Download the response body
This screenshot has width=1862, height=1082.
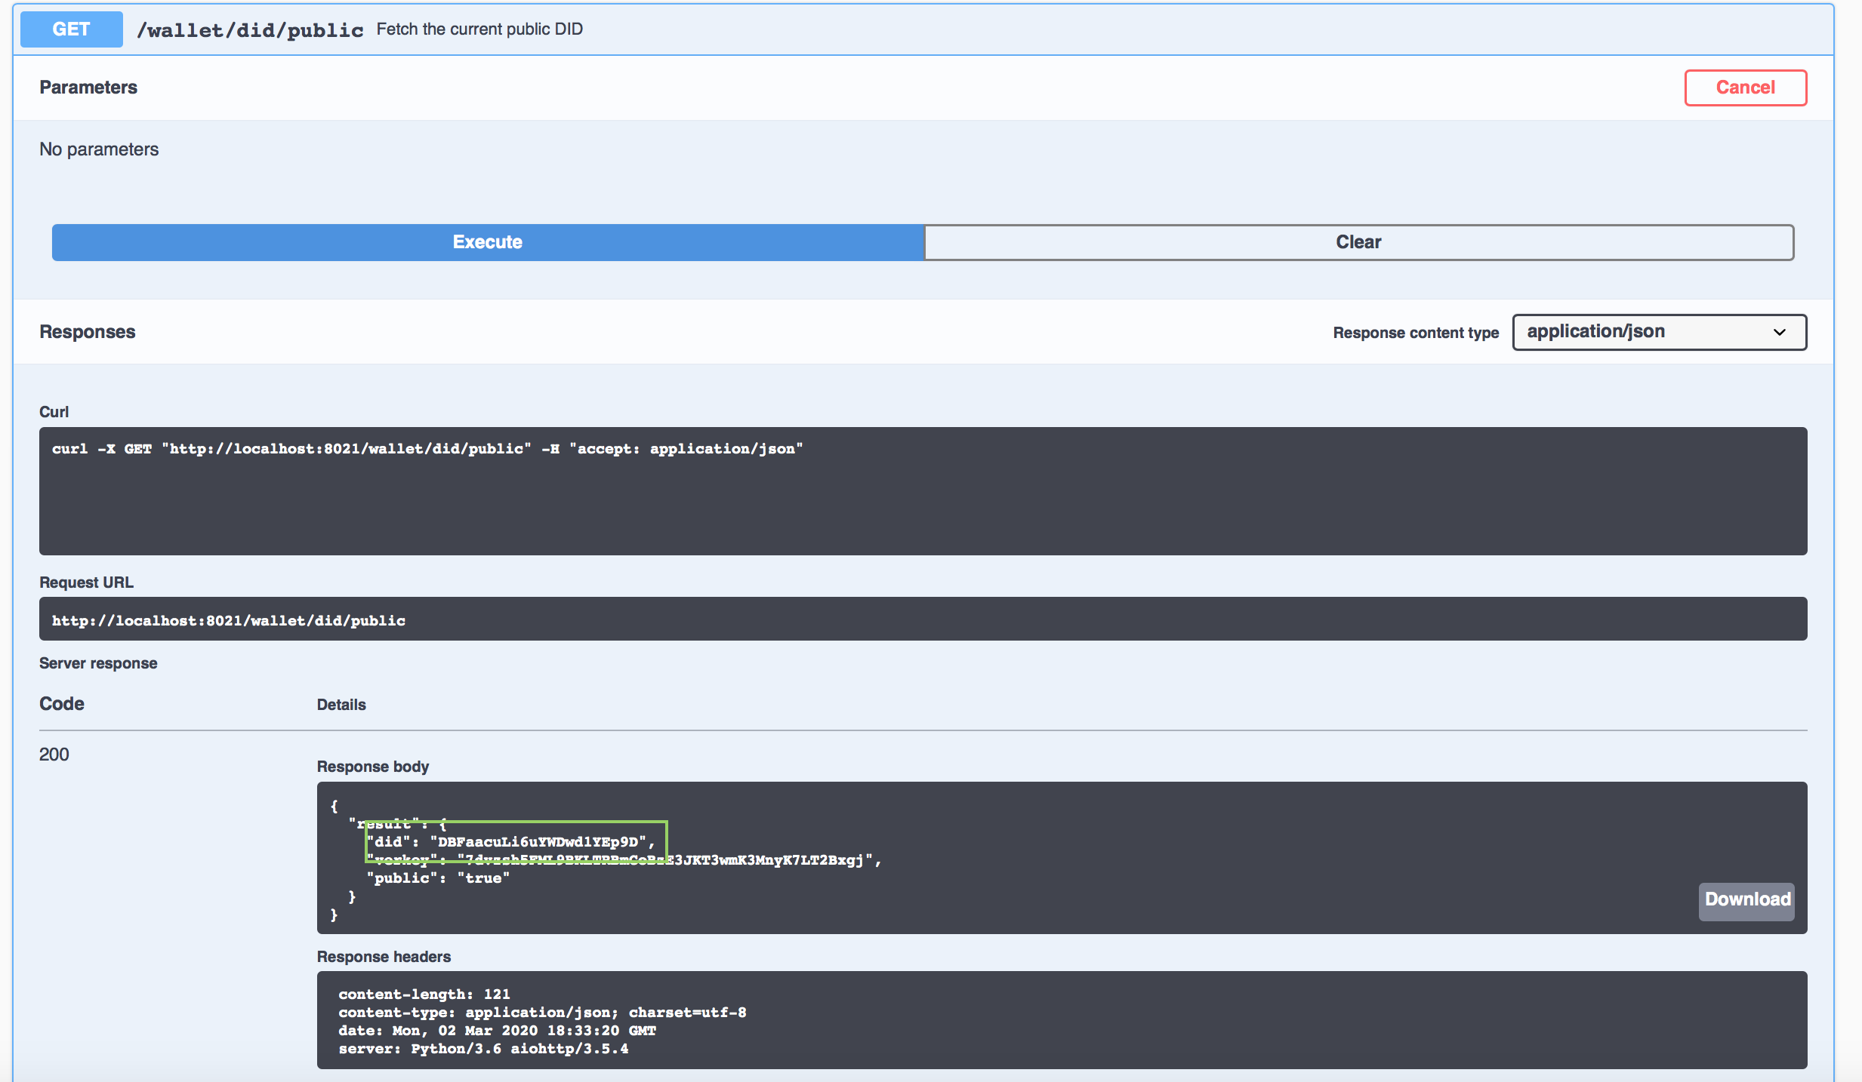(1746, 899)
